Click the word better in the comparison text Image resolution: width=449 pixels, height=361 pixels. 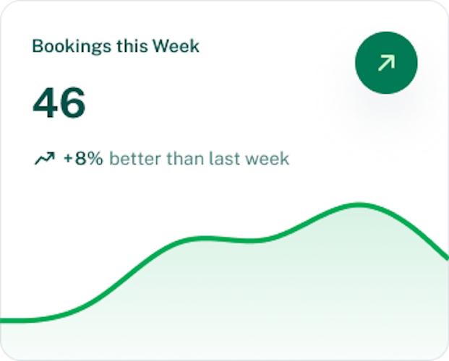(135, 158)
